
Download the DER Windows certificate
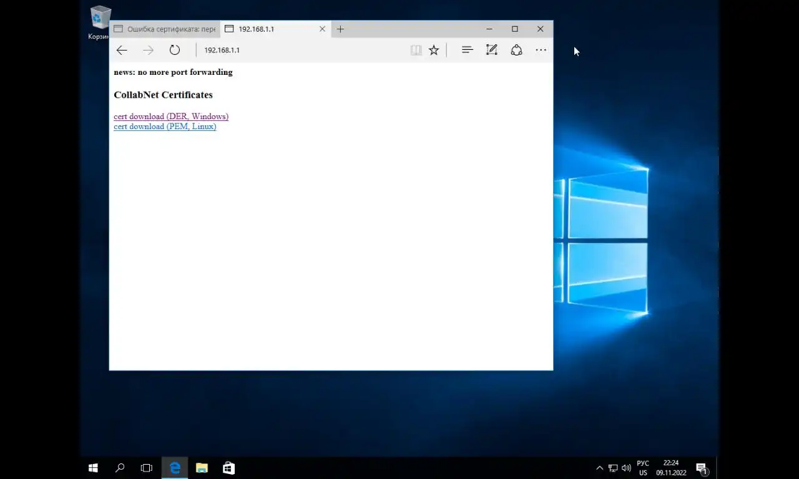tap(171, 117)
